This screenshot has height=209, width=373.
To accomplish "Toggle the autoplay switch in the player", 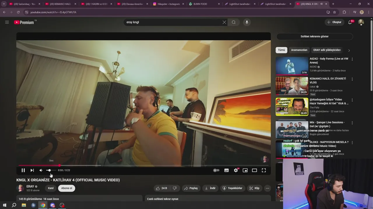I will [216, 170].
